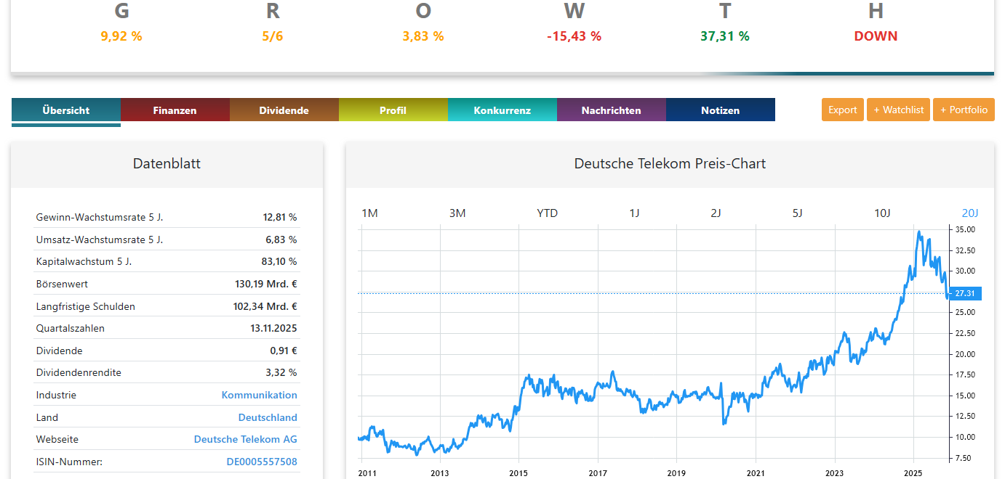Open the Kommunikation industry link
The width and height of the screenshot is (1005, 479).
point(259,395)
